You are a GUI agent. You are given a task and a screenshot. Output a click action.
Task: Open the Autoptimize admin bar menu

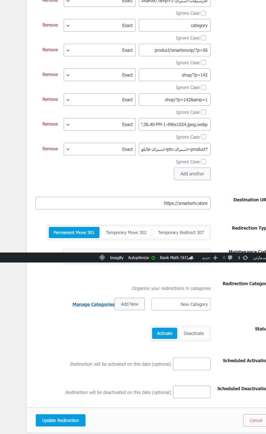coord(139,258)
